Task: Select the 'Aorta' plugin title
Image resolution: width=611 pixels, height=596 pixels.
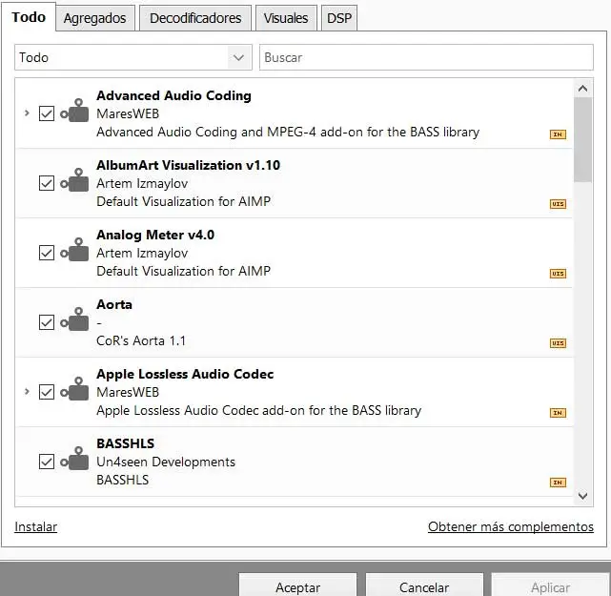Action: [x=114, y=304]
